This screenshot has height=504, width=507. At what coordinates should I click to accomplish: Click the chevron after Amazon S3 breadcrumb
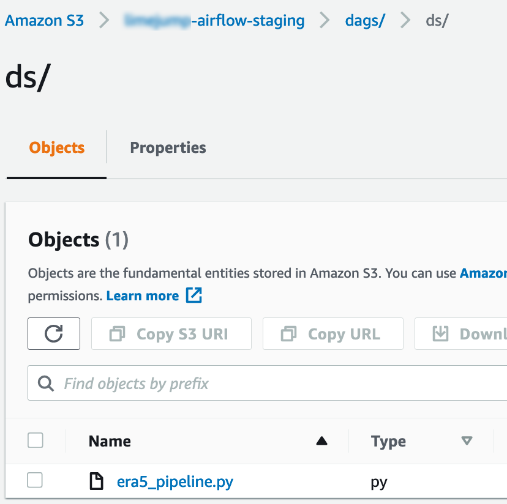click(x=105, y=21)
